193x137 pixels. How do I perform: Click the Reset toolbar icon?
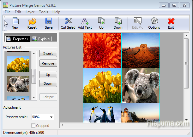pyautogui.click(x=32, y=23)
